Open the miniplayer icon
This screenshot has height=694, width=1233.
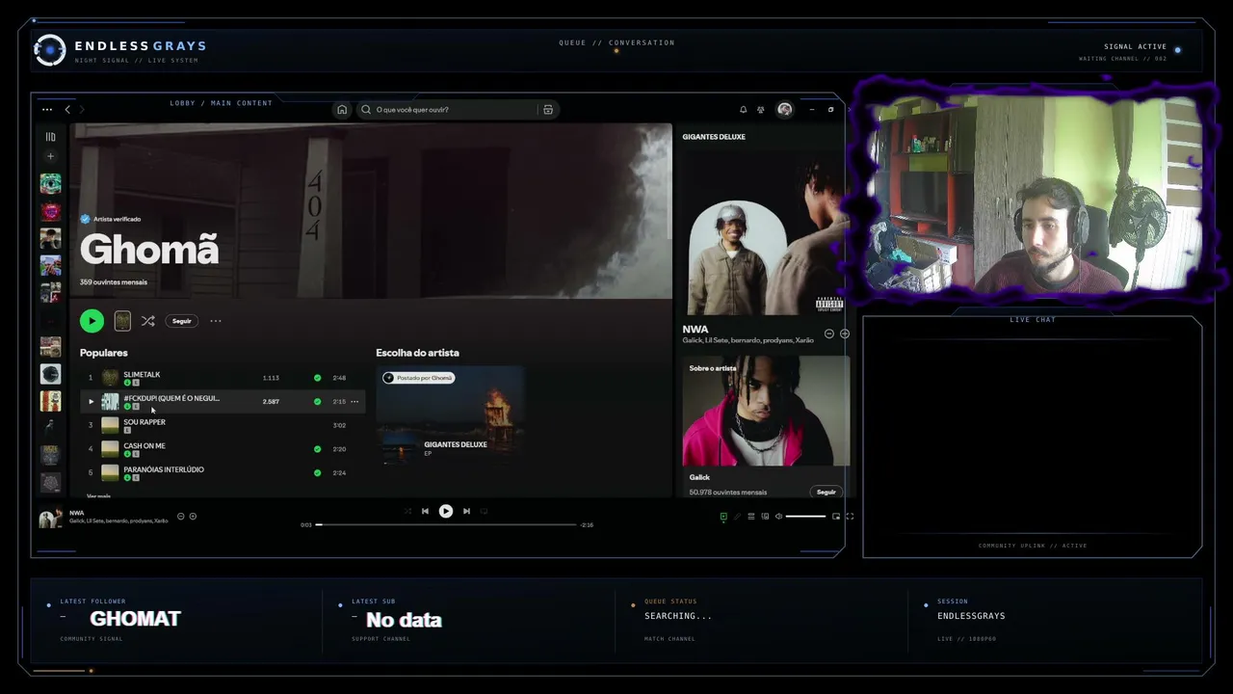836,517
